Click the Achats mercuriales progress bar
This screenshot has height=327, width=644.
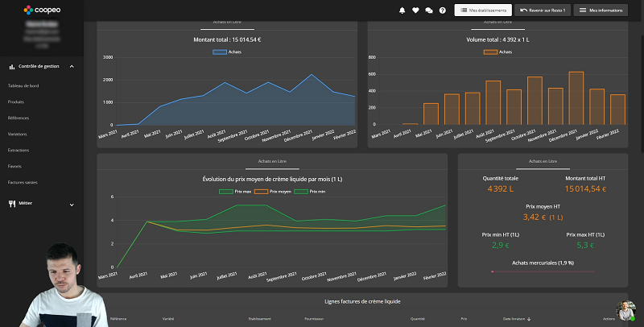[543, 271]
